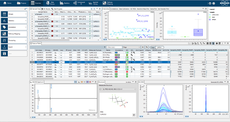Open the Pathway Mapping top bar section
Screen dimensions: 230x122
pos(108,3)
